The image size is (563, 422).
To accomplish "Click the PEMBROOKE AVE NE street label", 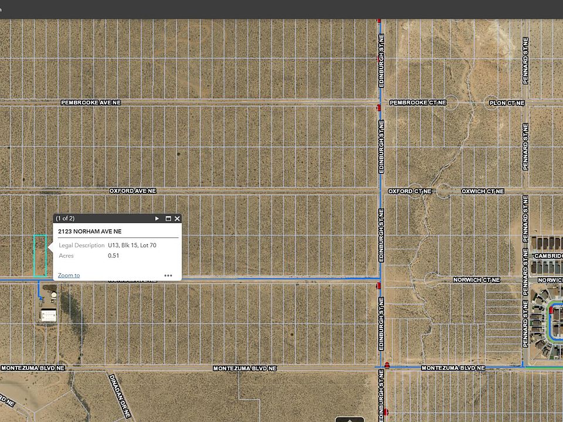I will tap(91, 103).
